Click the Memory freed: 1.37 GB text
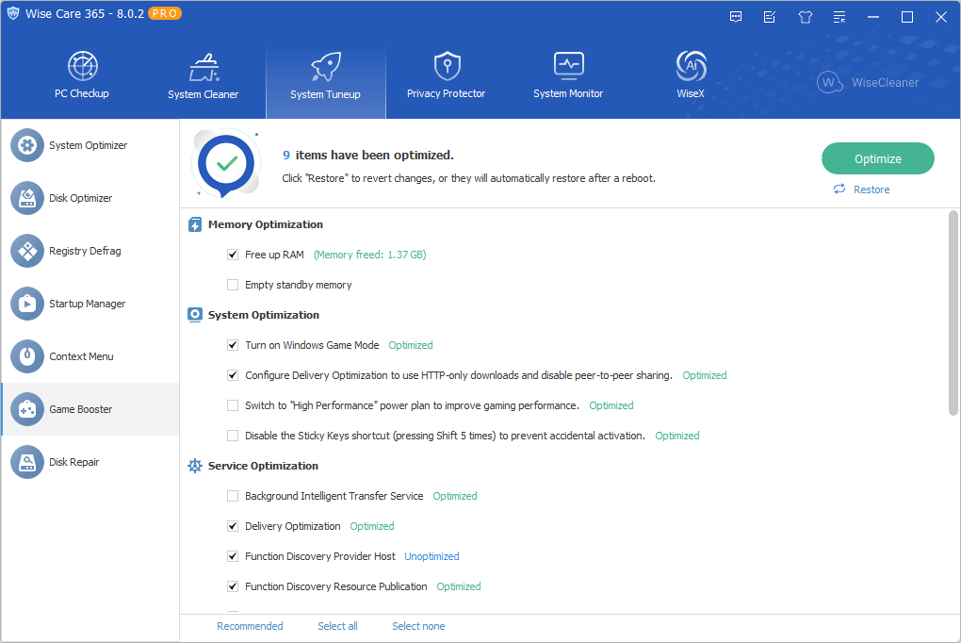The image size is (961, 643). (369, 255)
